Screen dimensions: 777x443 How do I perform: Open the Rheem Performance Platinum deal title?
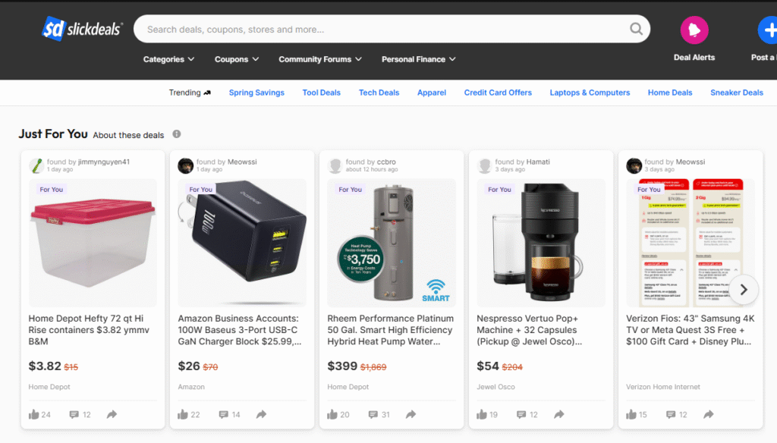tap(391, 330)
